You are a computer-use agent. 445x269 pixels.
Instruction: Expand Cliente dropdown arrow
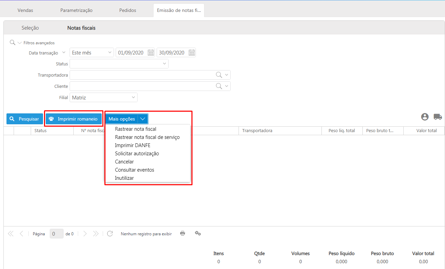227,86
